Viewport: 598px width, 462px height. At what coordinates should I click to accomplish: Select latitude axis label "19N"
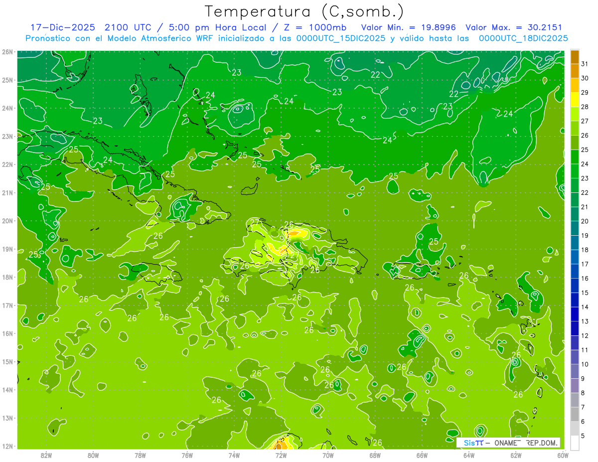[7, 249]
